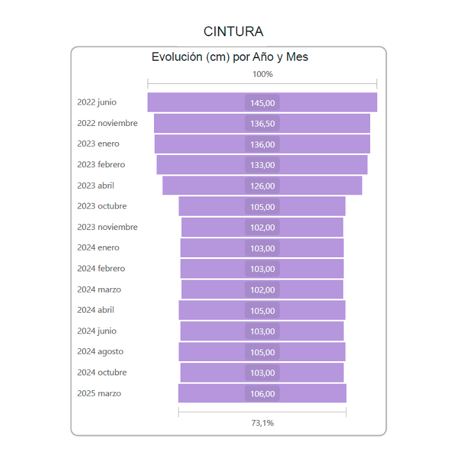The height and width of the screenshot is (449, 462).
Task: Select the 2023 enero category label
Action: coord(98,144)
